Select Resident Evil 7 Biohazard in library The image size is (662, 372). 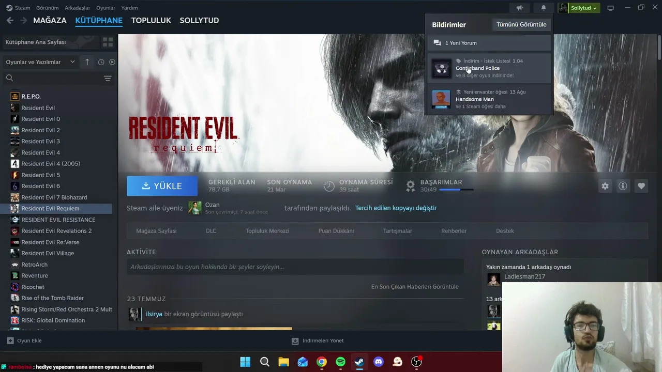[54, 197]
